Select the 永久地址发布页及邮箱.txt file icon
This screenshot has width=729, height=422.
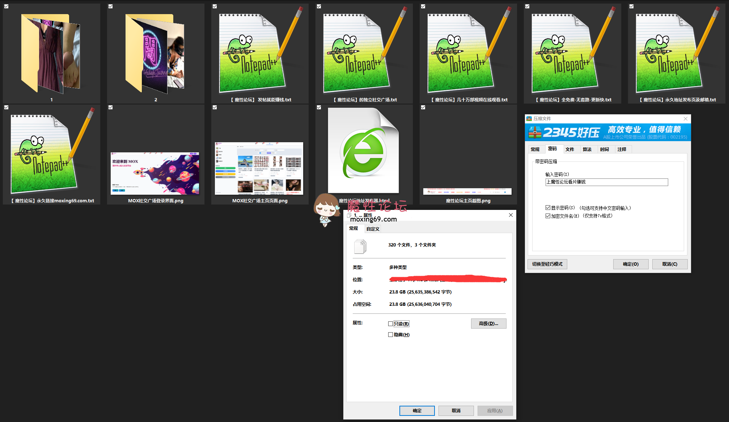pyautogui.click(x=677, y=50)
